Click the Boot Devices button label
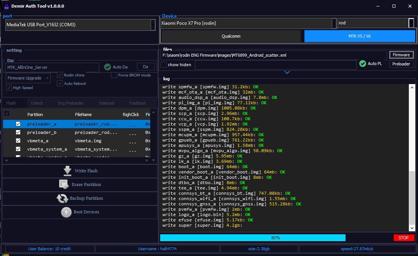 click(86, 212)
